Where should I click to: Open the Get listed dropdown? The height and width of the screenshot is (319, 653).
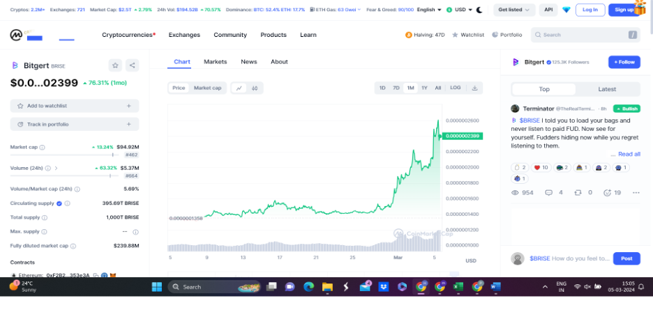[514, 10]
